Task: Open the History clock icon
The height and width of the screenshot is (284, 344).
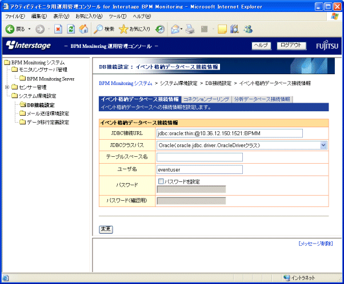Action: coord(160,29)
